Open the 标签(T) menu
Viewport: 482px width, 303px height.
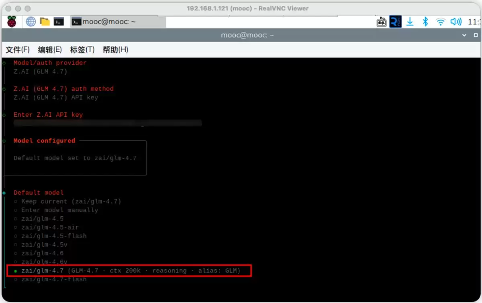(82, 50)
